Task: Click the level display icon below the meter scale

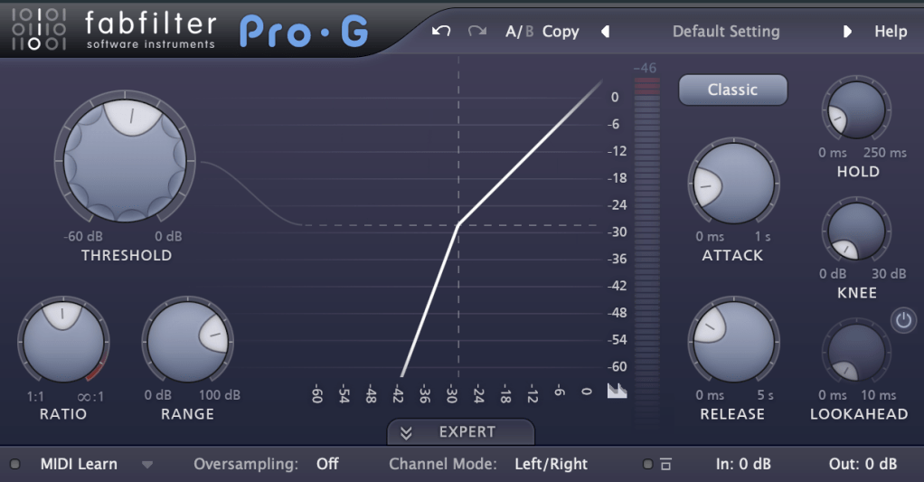Action: pyautogui.click(x=618, y=391)
